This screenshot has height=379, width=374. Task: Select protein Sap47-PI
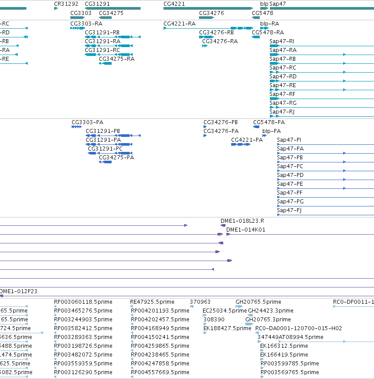coord(289,140)
